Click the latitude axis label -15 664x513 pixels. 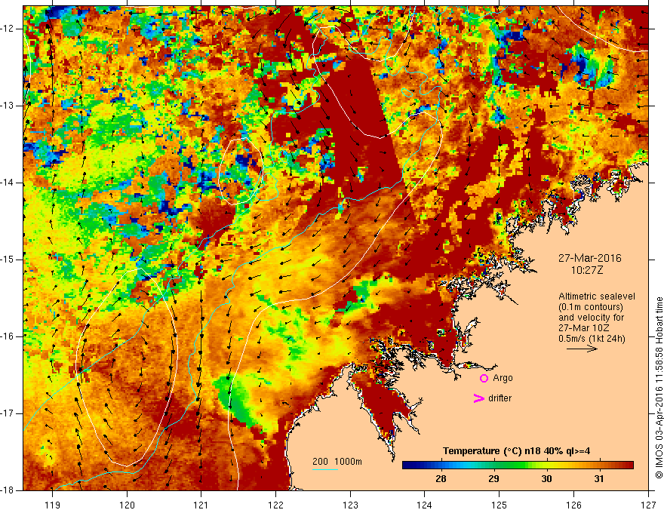(8, 260)
